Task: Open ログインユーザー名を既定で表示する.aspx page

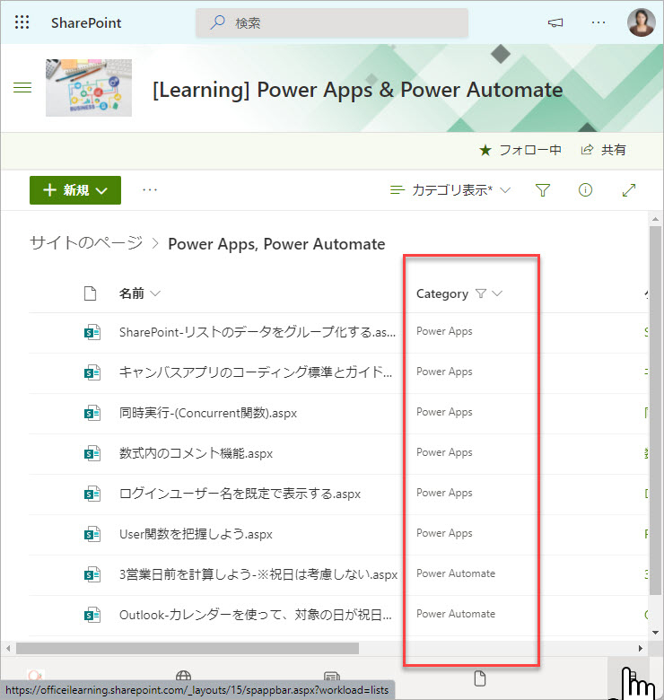Action: [x=240, y=494]
